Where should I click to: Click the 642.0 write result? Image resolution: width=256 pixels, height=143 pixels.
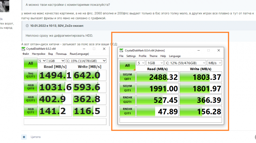point(90,75)
